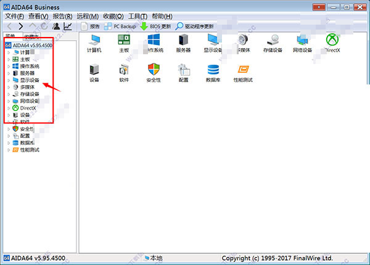The image size is (370, 265).
Task: Select 设备 in the sidebar tree
Action: [x=21, y=115]
